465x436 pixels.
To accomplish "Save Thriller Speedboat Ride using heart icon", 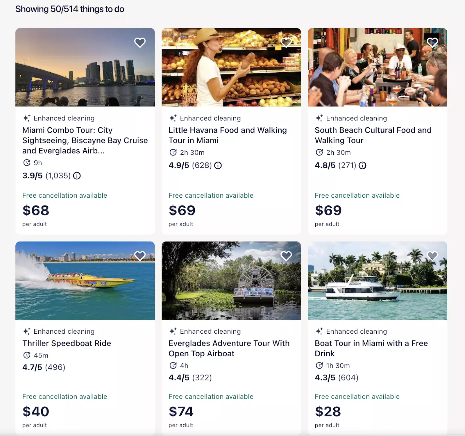I will click(140, 256).
